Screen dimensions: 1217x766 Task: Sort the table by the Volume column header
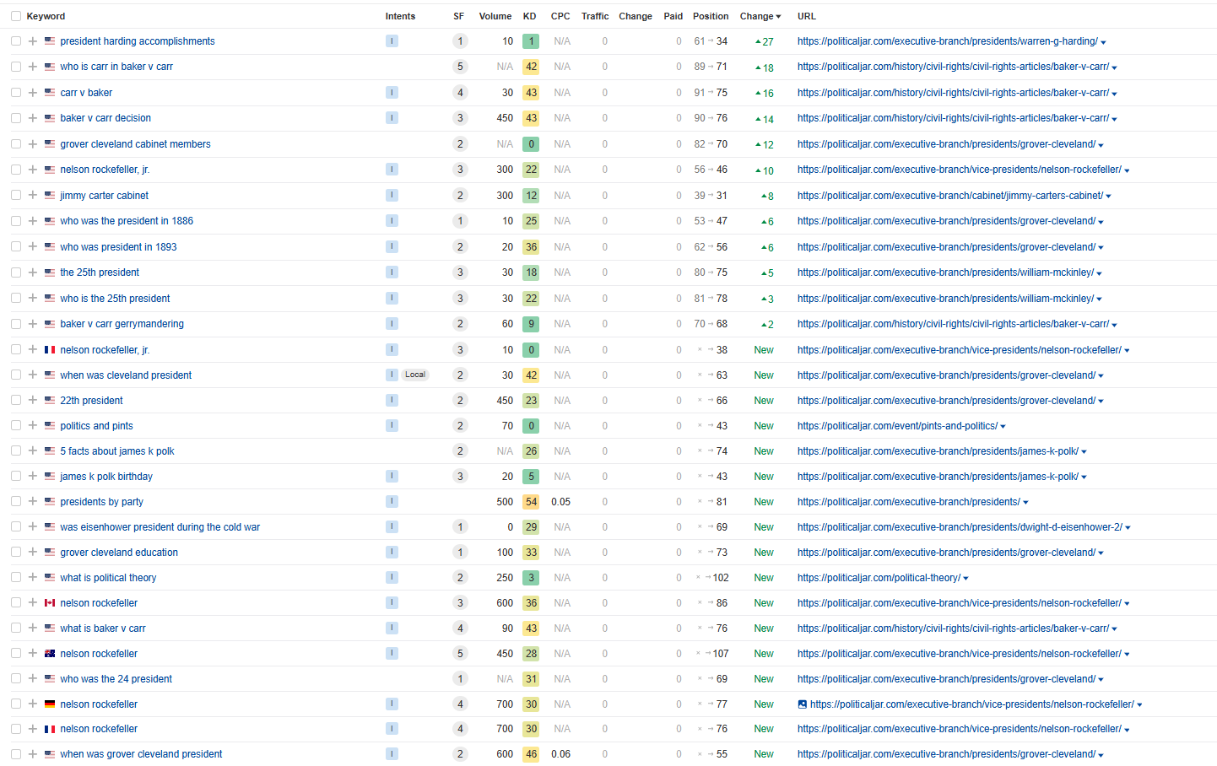click(495, 16)
